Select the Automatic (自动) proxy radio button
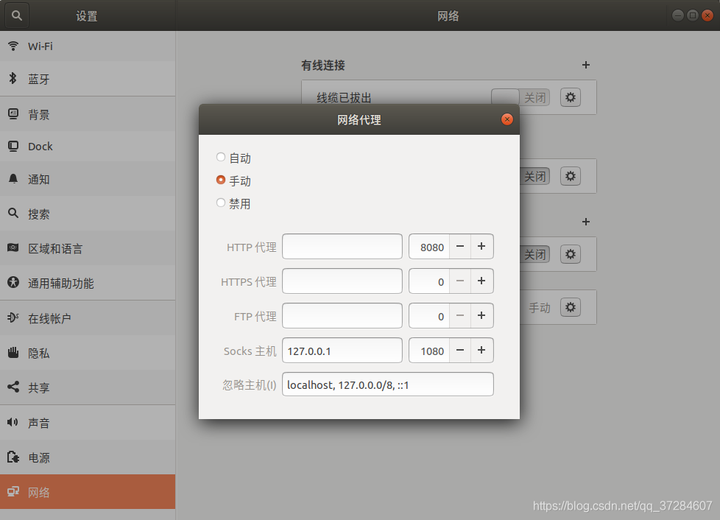This screenshot has width=720, height=520. [221, 157]
